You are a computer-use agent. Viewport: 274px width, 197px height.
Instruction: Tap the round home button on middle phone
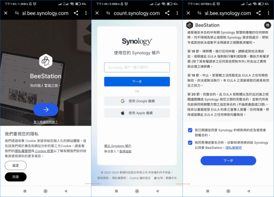point(137,191)
